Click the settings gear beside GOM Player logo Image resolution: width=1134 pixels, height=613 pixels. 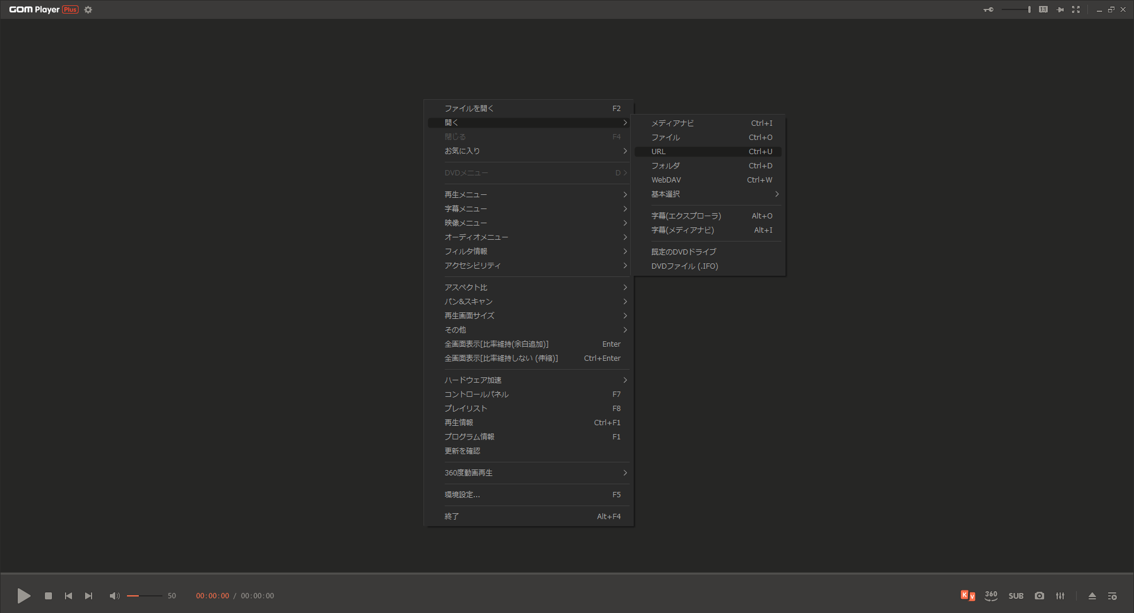coord(88,9)
